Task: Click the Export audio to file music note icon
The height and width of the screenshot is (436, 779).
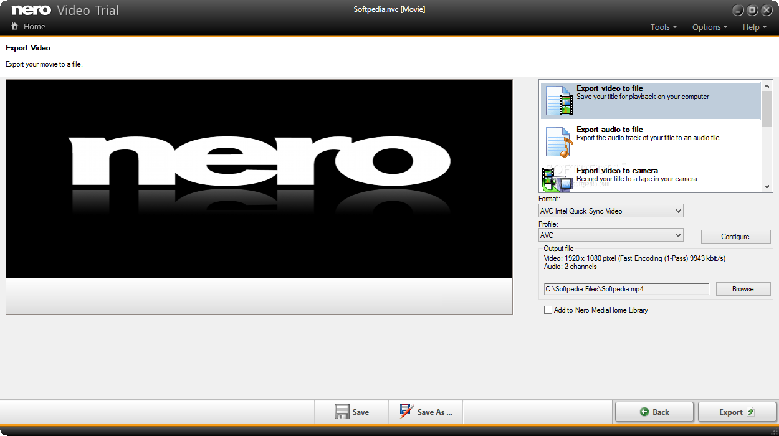Action: tap(559, 142)
